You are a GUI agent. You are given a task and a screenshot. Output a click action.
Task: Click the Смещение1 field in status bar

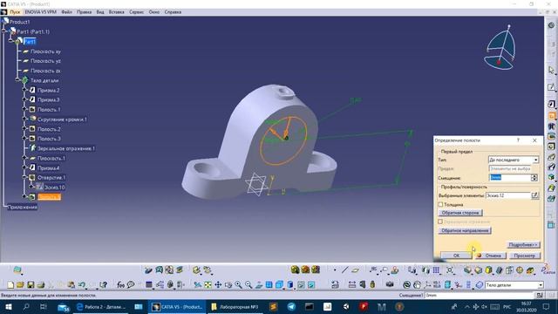[480, 295]
